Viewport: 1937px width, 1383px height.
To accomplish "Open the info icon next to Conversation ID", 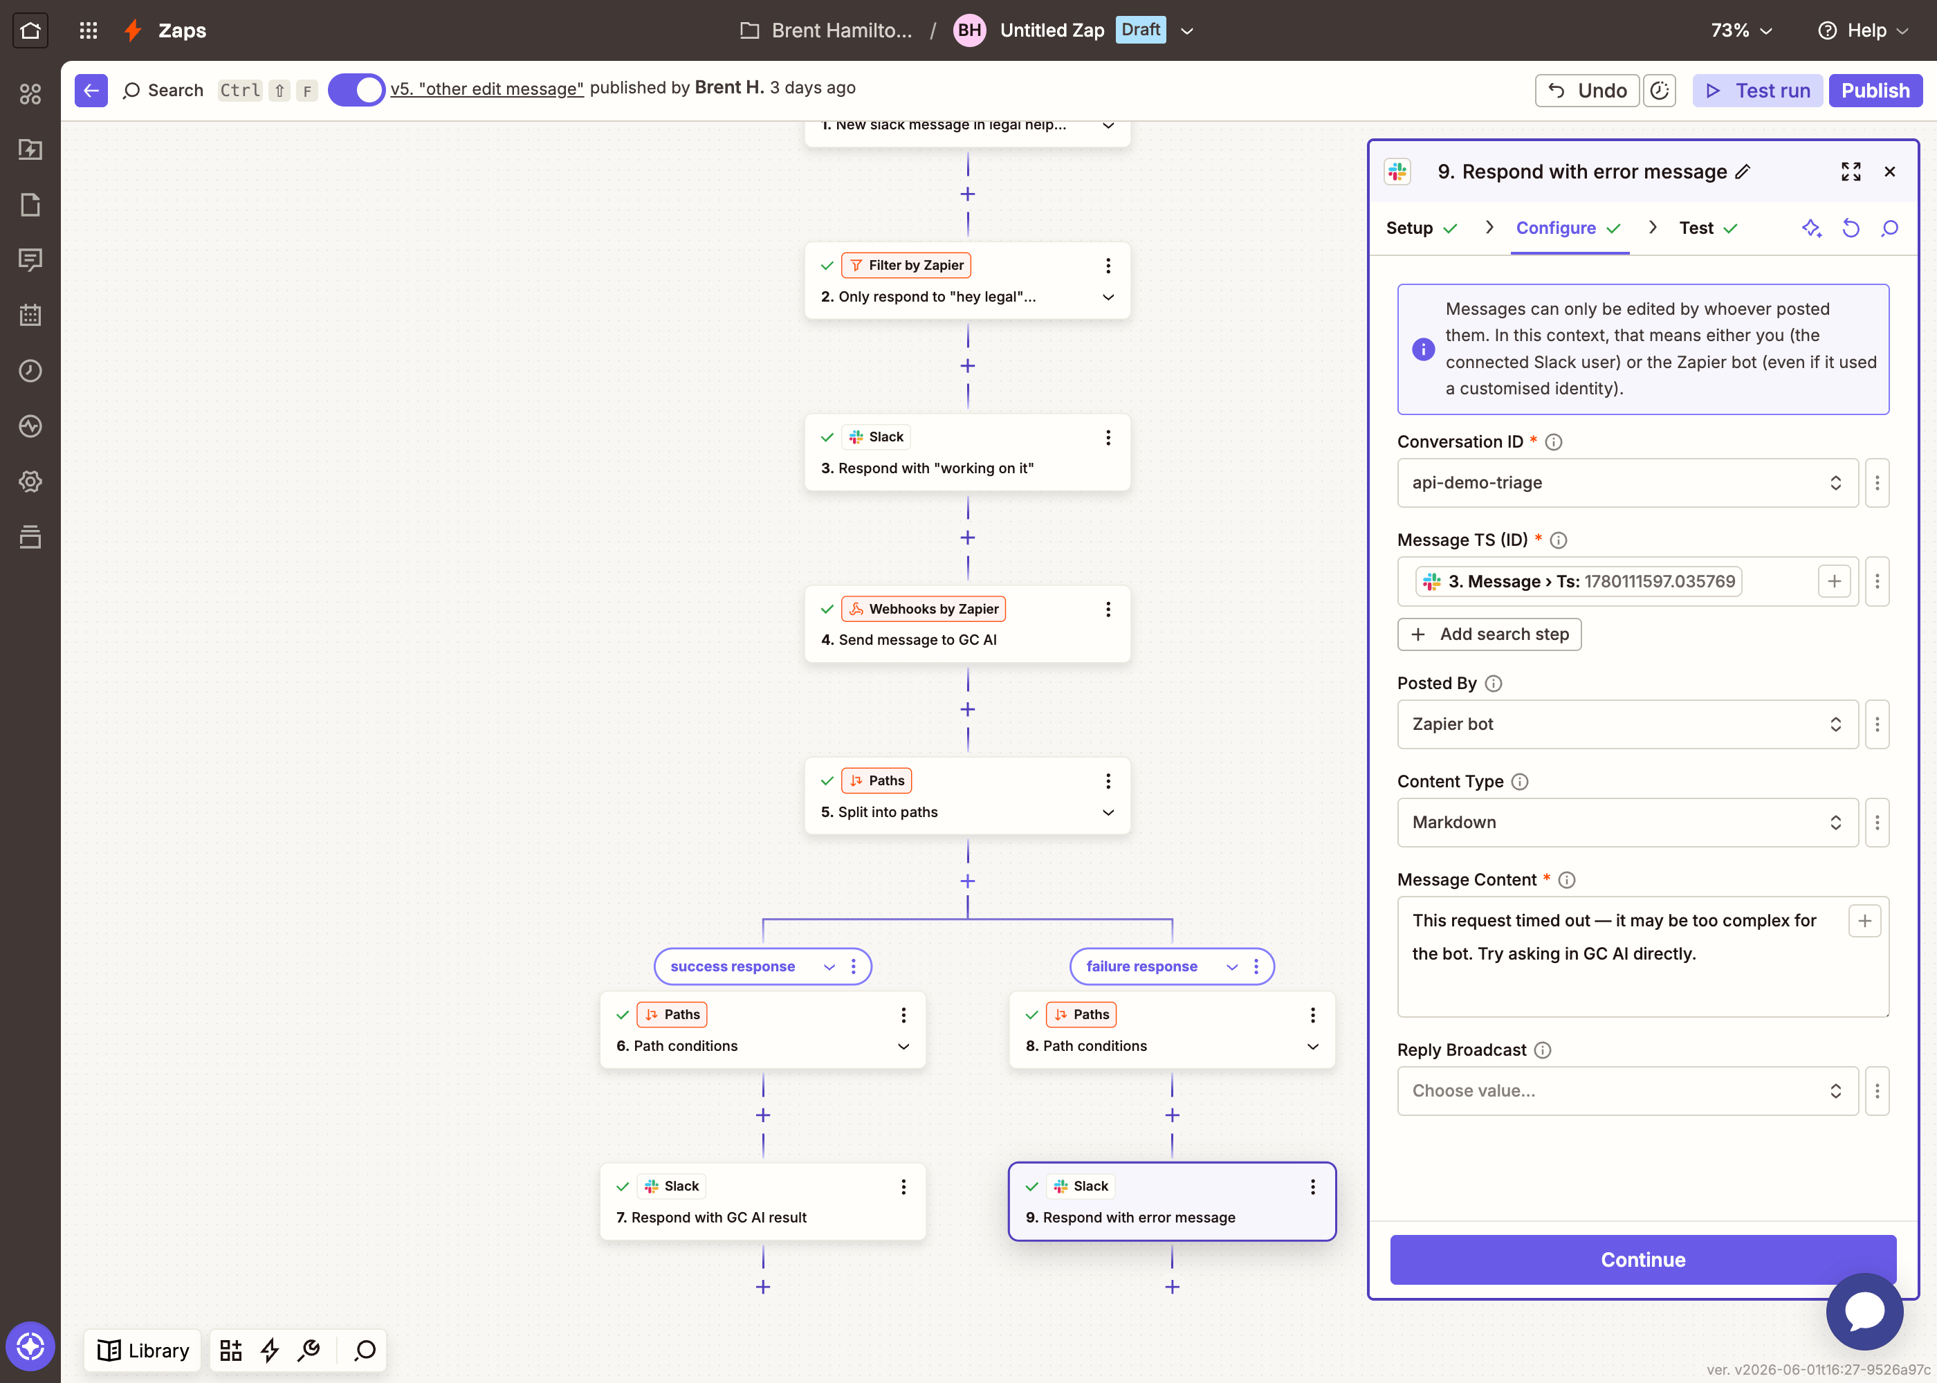I will click(x=1554, y=442).
